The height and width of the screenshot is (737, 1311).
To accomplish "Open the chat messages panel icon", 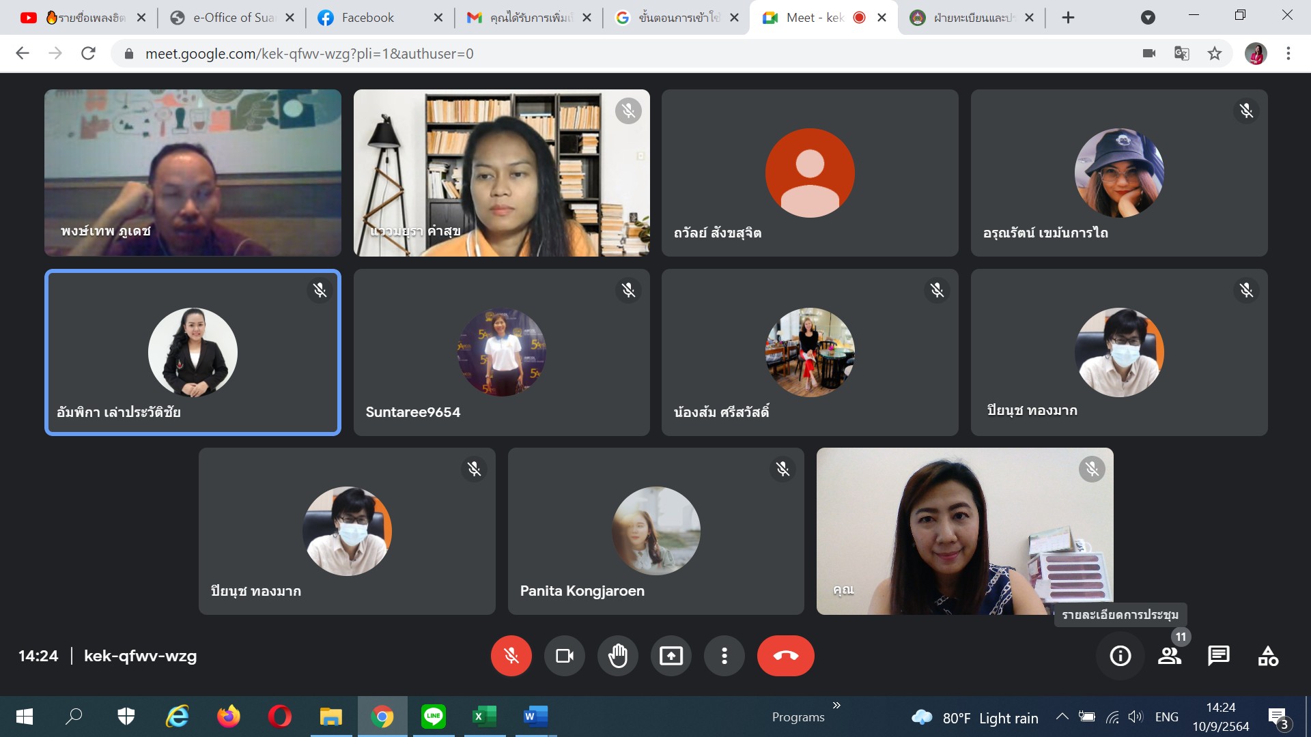I will [x=1218, y=656].
